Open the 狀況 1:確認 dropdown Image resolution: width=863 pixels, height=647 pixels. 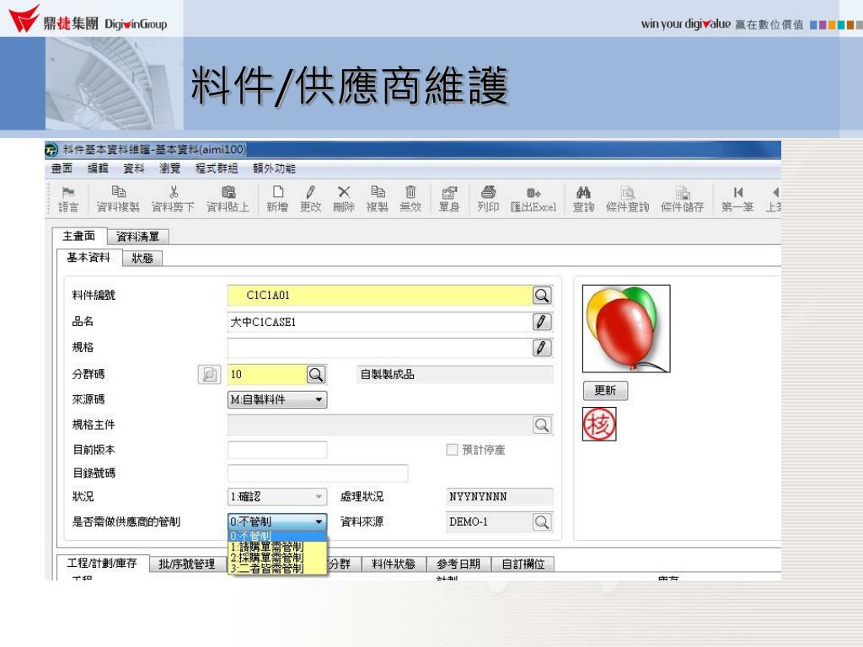[277, 497]
